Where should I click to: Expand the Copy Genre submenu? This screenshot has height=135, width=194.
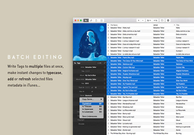(x=91, y=99)
